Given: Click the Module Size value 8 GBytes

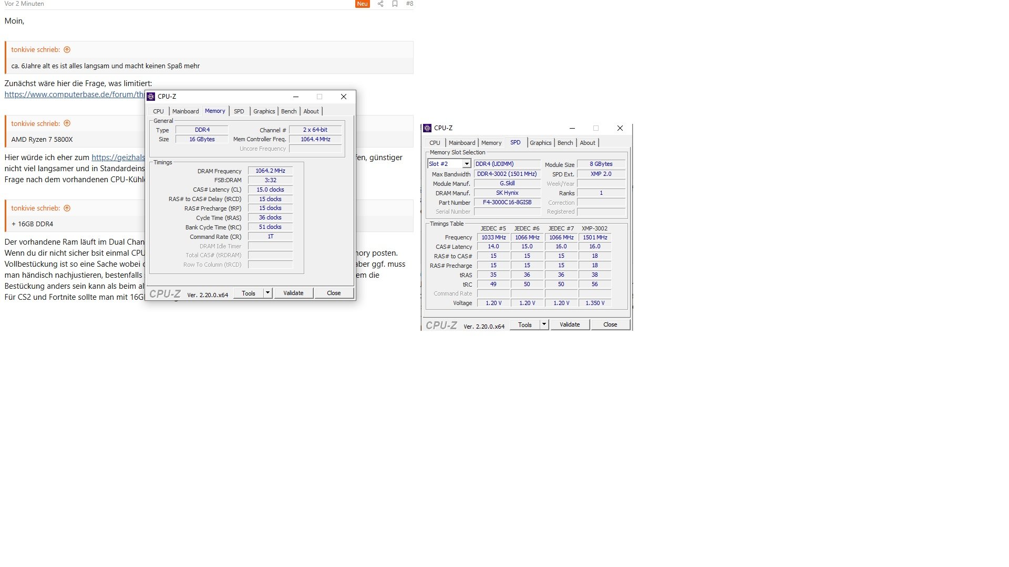Looking at the screenshot, I should coord(601,164).
